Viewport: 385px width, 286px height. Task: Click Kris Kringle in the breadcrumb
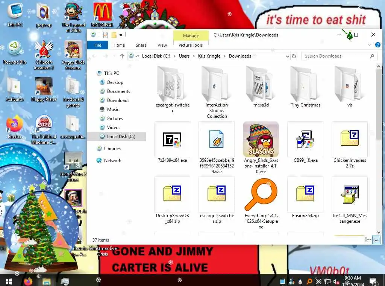209,56
